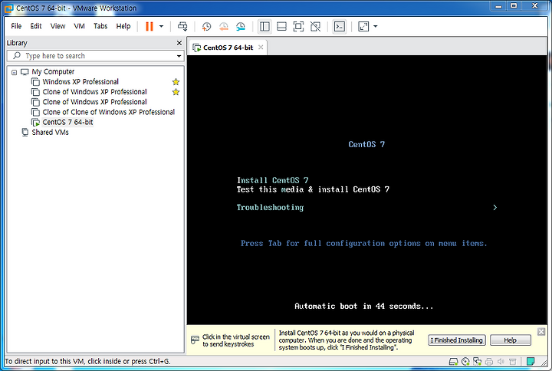Select unstarred Clone of Windows XP Professional
Image resolution: width=552 pixels, height=371 pixels.
tap(95, 102)
